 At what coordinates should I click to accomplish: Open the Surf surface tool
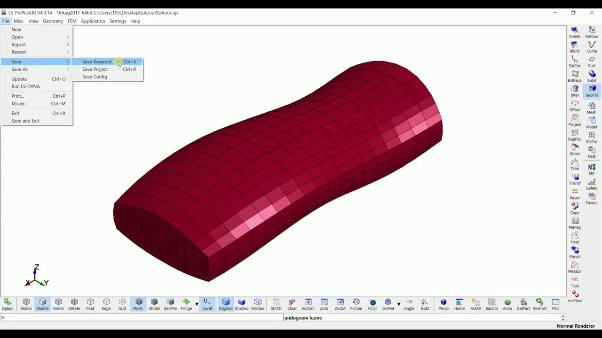point(592,61)
